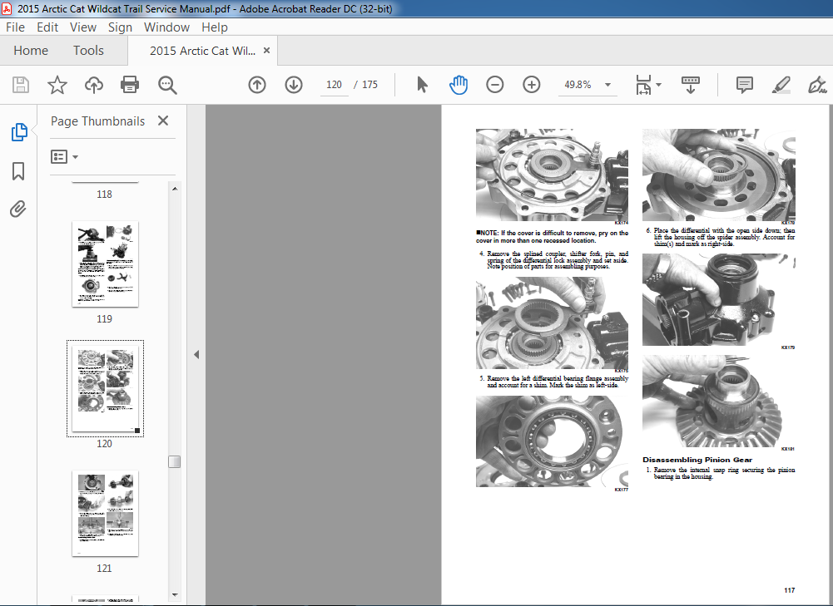Open the View menu

click(83, 27)
